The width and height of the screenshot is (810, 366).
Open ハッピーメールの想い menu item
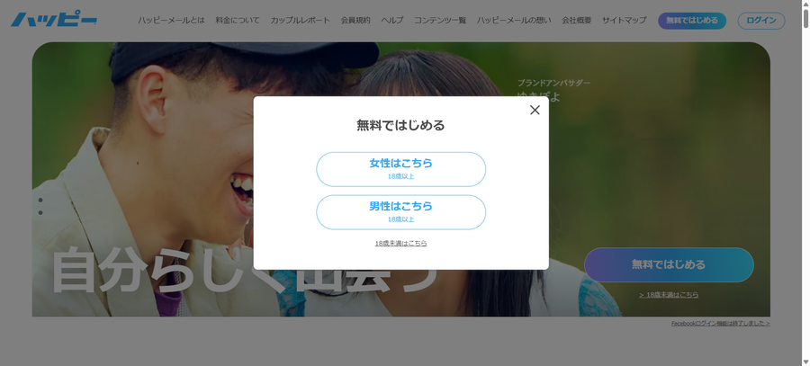click(x=514, y=21)
